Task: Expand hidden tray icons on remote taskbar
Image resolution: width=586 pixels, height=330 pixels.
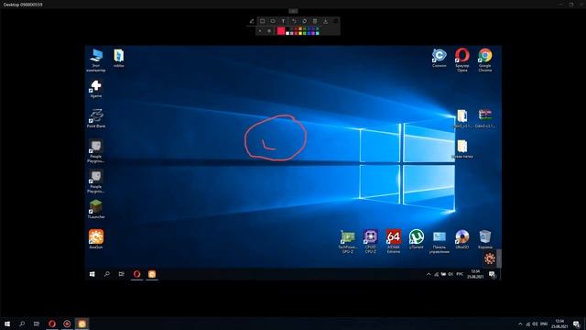Action: pos(429,274)
